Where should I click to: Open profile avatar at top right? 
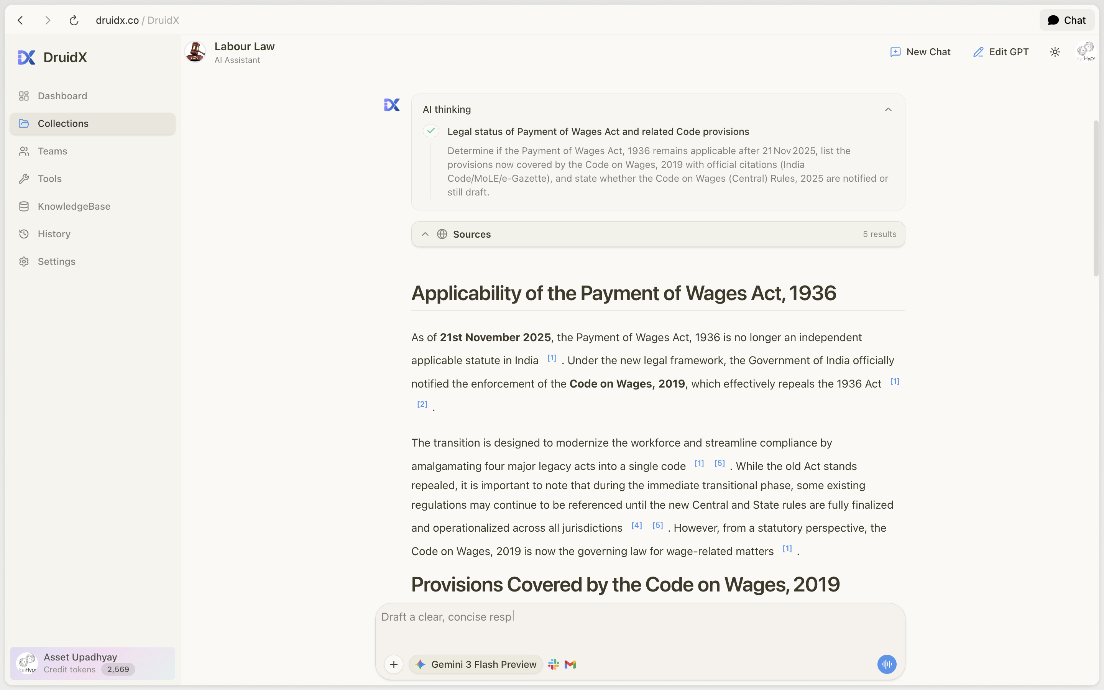pyautogui.click(x=1086, y=52)
